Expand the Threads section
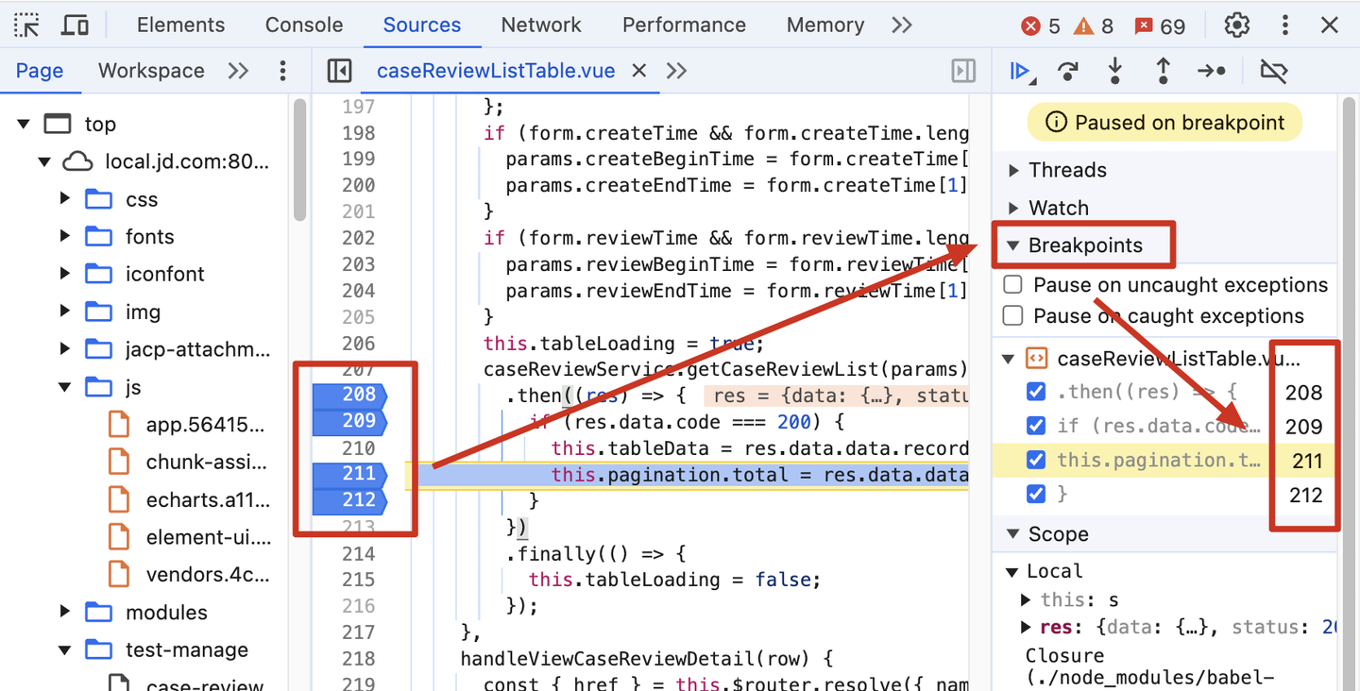 pyautogui.click(x=1014, y=170)
